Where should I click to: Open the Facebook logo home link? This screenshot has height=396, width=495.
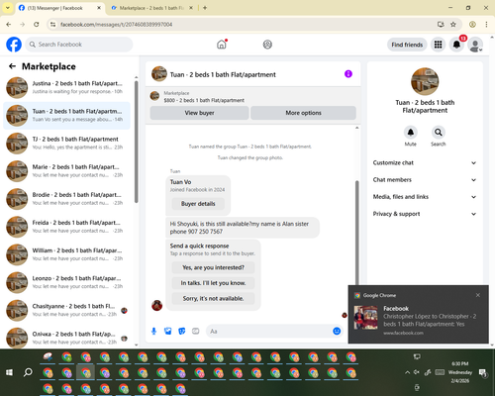14,45
